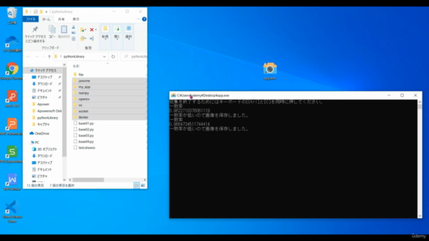This screenshot has height=241, width=429.
Task: Click the blue Help question icon
Action: coord(144,19)
